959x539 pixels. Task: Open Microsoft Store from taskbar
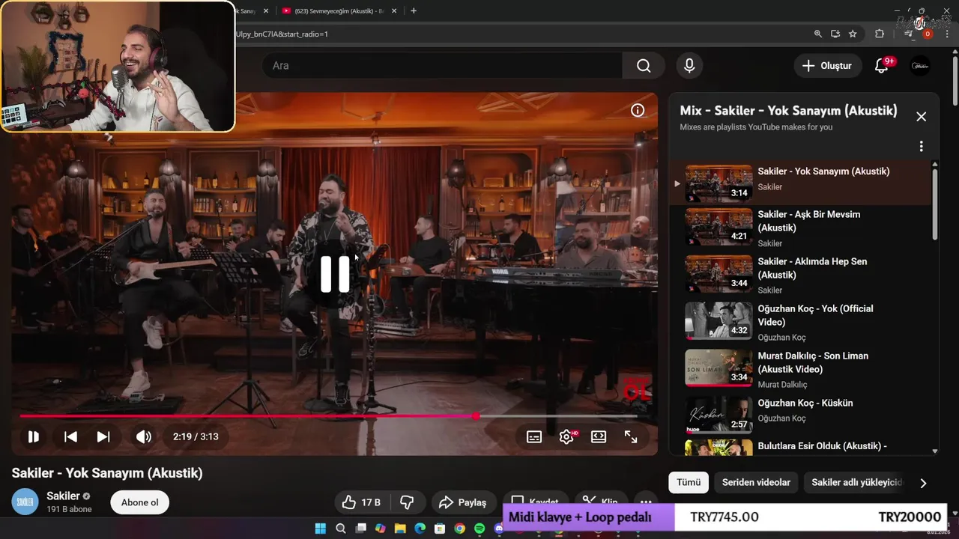pyautogui.click(x=440, y=529)
